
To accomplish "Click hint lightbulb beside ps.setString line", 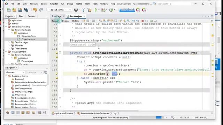I will coord(56,74).
